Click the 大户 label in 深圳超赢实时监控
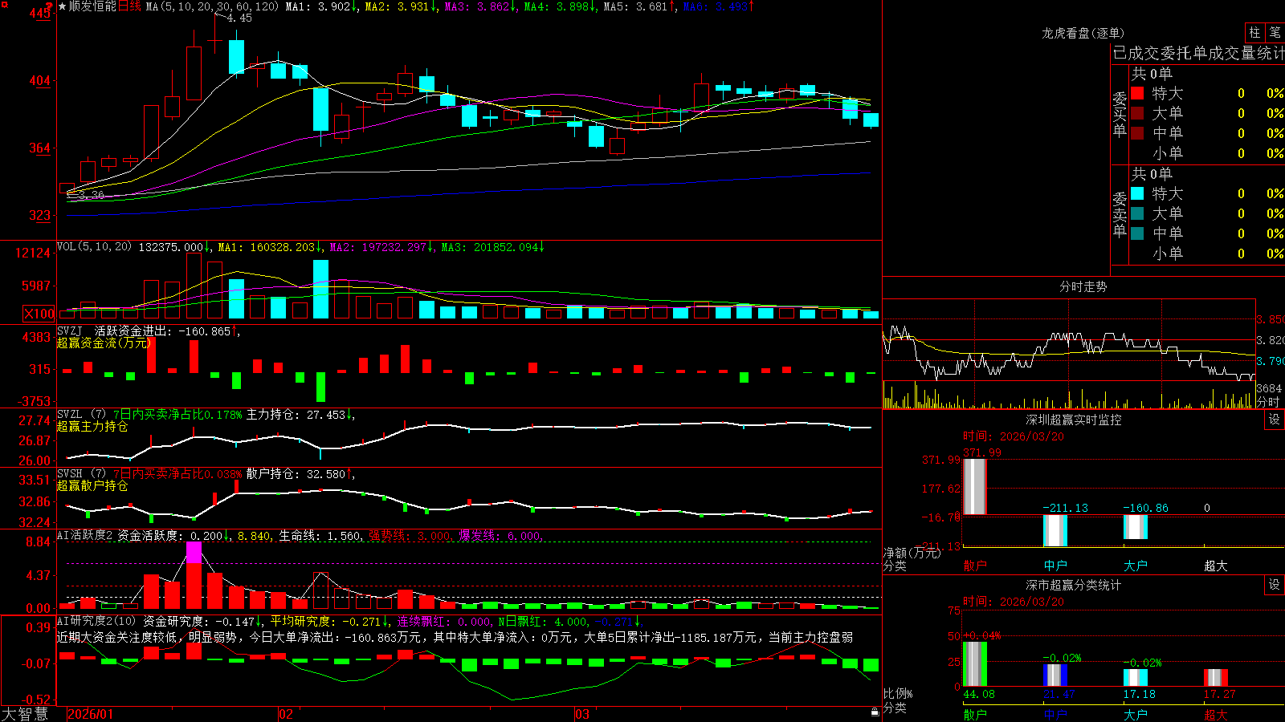This screenshot has width=1285, height=722. (1136, 566)
